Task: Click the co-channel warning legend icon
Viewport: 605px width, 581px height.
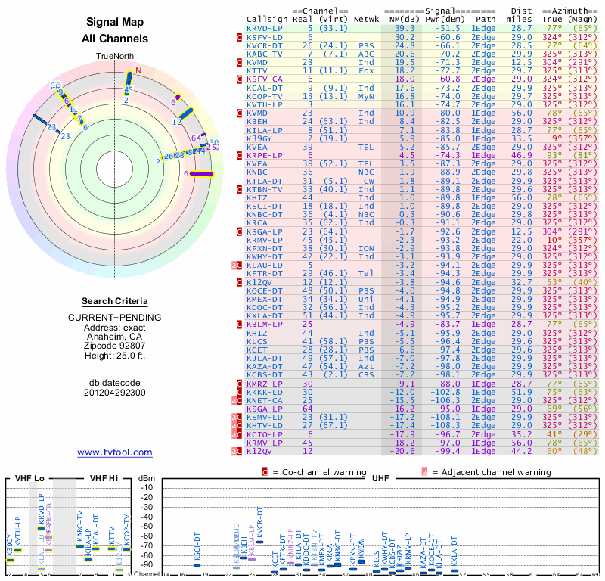Action: 265,472
